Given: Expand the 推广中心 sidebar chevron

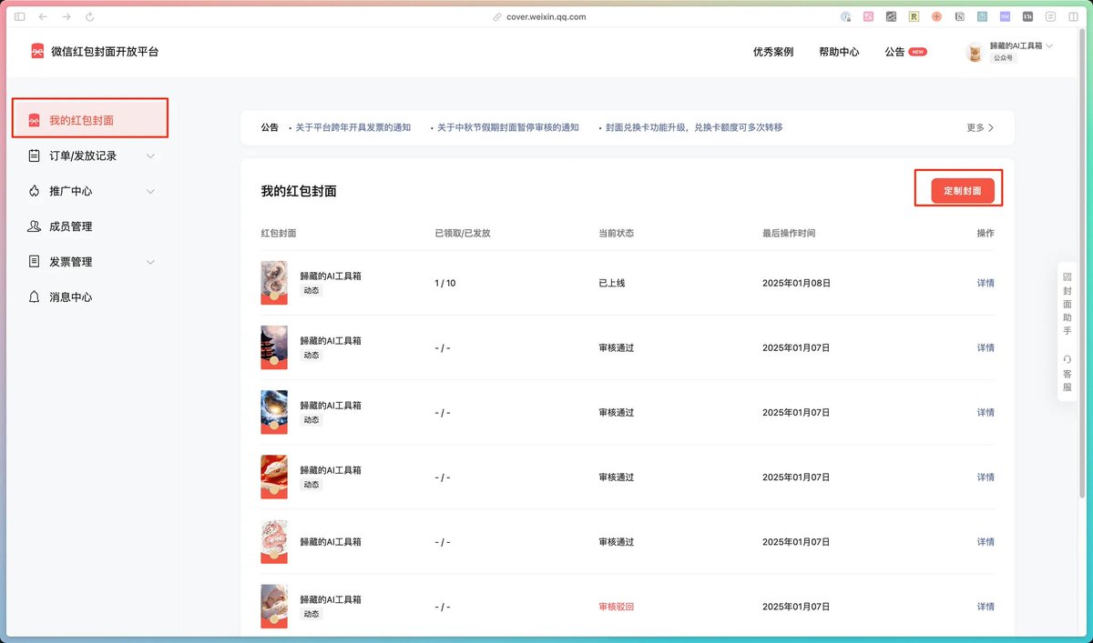Looking at the screenshot, I should click(x=150, y=191).
